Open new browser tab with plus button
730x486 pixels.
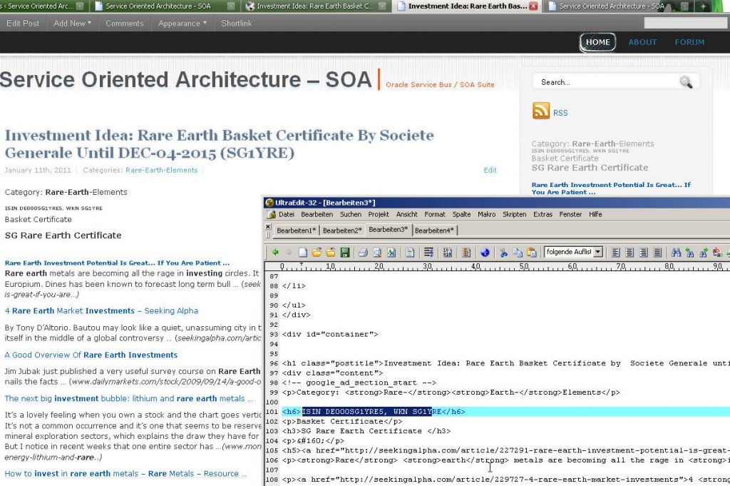point(703,6)
